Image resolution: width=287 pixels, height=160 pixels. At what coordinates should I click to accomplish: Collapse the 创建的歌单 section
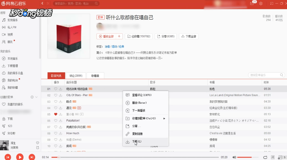pos(36,97)
